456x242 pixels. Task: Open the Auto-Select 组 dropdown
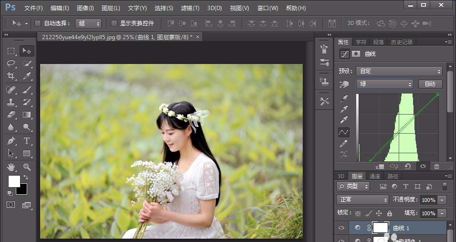tap(88, 23)
